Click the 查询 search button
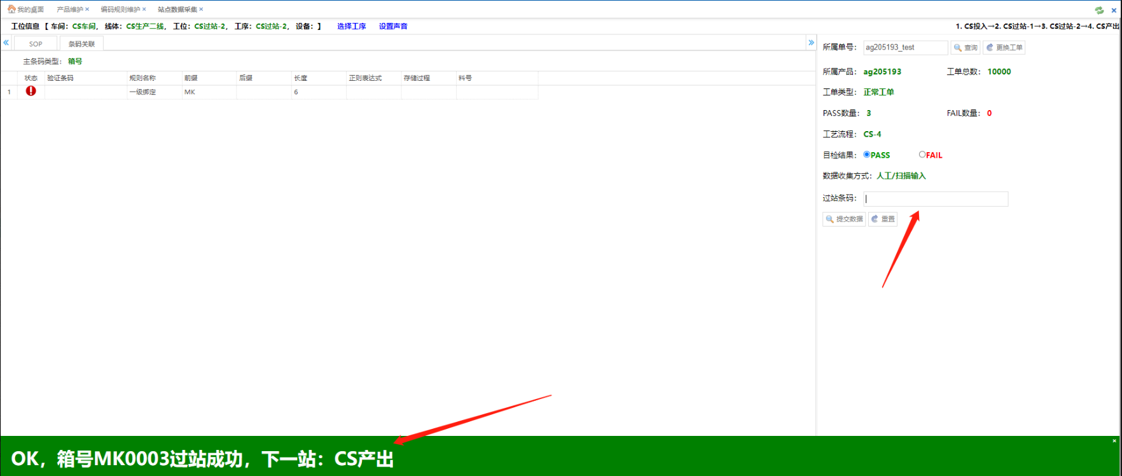This screenshot has height=476, width=1122. [x=965, y=48]
